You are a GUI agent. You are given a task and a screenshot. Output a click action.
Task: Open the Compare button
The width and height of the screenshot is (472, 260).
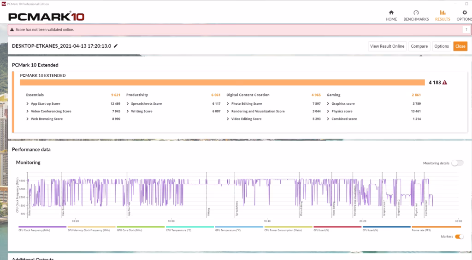click(x=419, y=46)
